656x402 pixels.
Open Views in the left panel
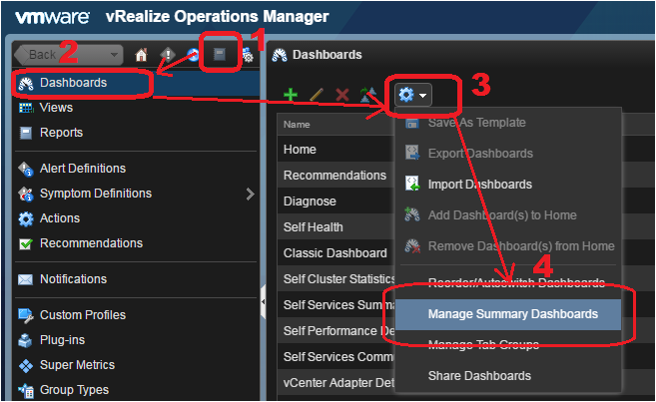(x=56, y=108)
